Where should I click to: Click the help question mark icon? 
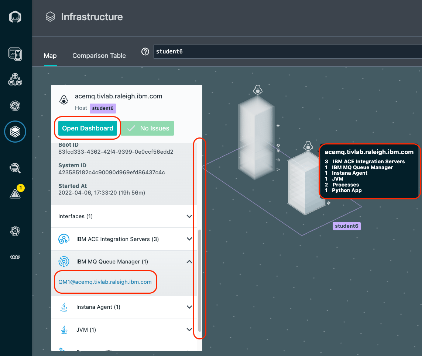tap(145, 52)
